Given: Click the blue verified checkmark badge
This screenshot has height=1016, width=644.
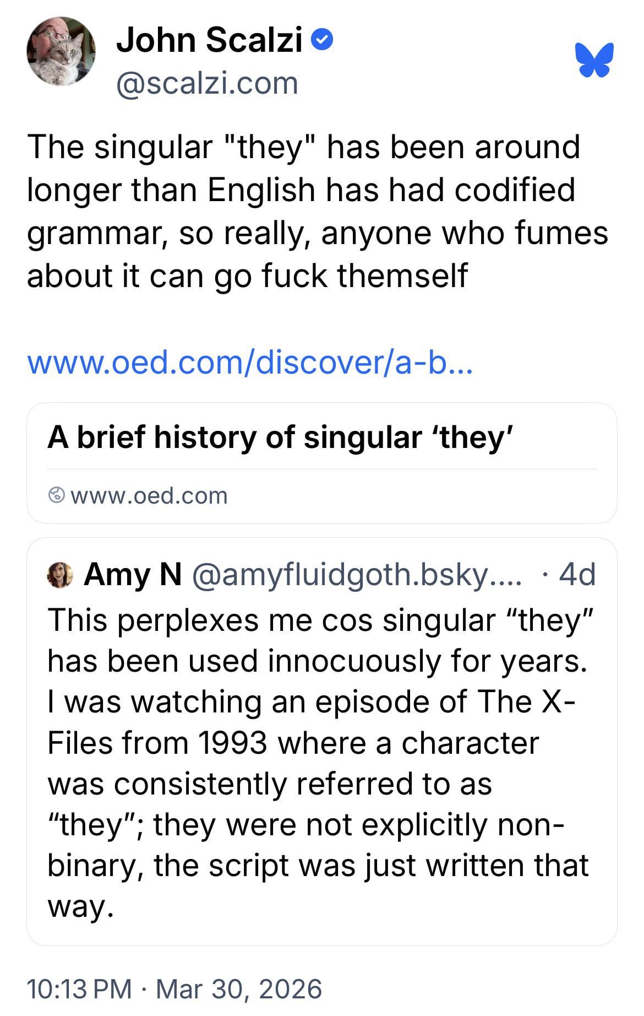Looking at the screenshot, I should tap(322, 40).
